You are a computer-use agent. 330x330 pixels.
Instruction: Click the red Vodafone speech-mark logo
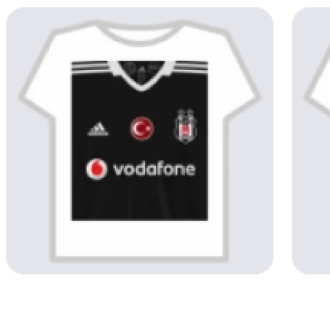point(96,169)
